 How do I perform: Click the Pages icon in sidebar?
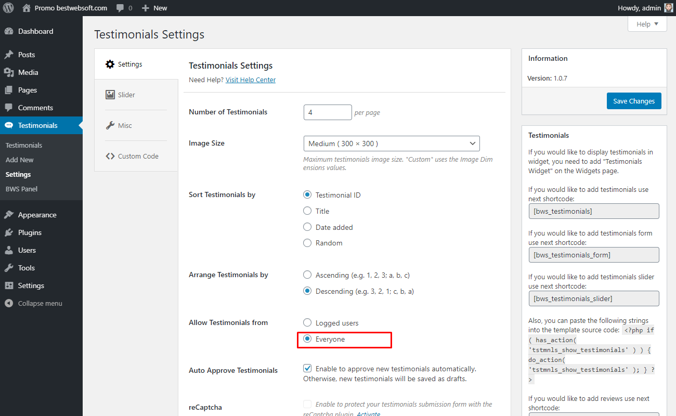pyautogui.click(x=9, y=90)
